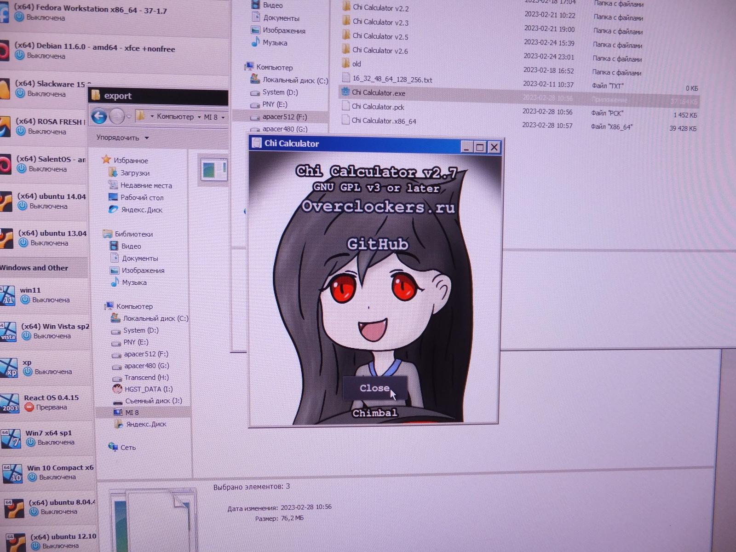Select the Win7 x64 sp1 virtual machine
The height and width of the screenshot is (552, 736).
coord(47,437)
